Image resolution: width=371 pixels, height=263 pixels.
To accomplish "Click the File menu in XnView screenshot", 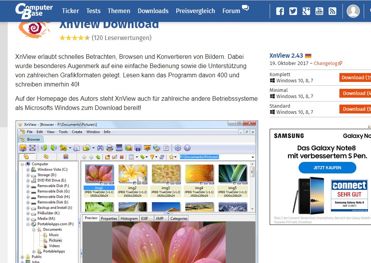I will (x=30, y=132).
